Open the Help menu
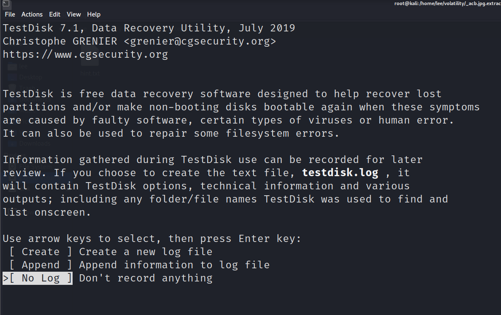 (x=94, y=14)
